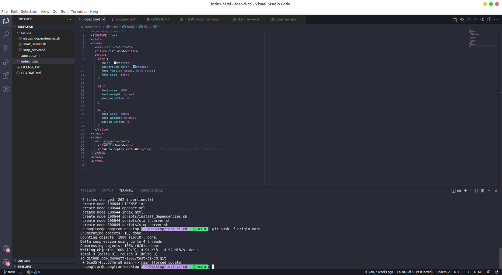
Task: Show the OUTPUT panel tab
Action: pos(107,191)
